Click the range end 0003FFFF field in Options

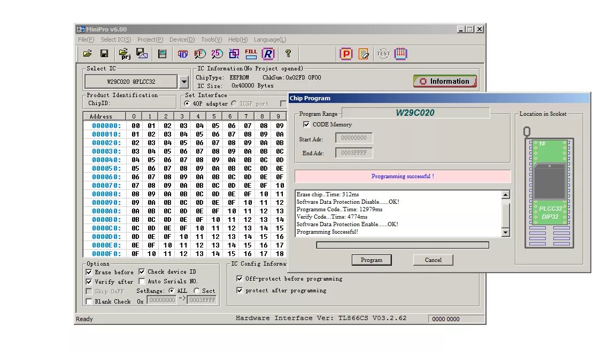pyautogui.click(x=202, y=300)
